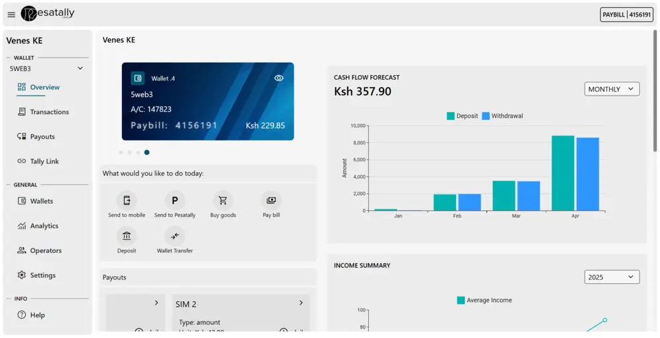Click the PAYBILL 4156191 button
The height and width of the screenshot is (338, 660).
627,14
